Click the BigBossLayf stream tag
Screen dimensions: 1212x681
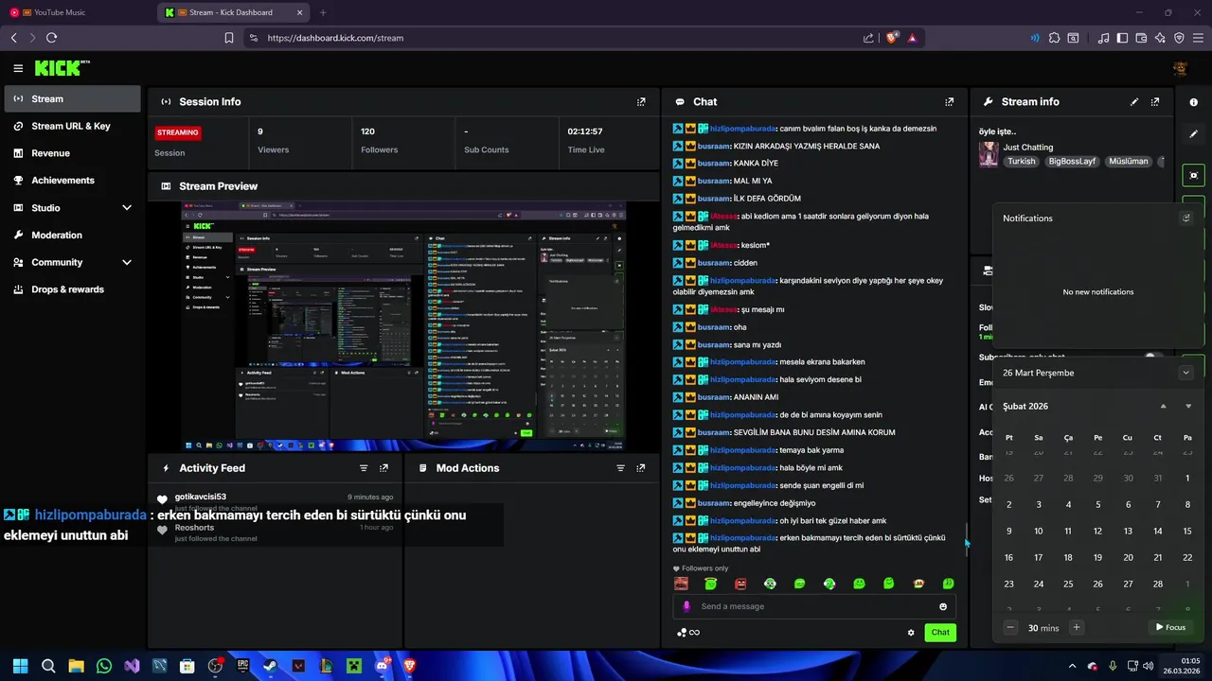(1072, 162)
